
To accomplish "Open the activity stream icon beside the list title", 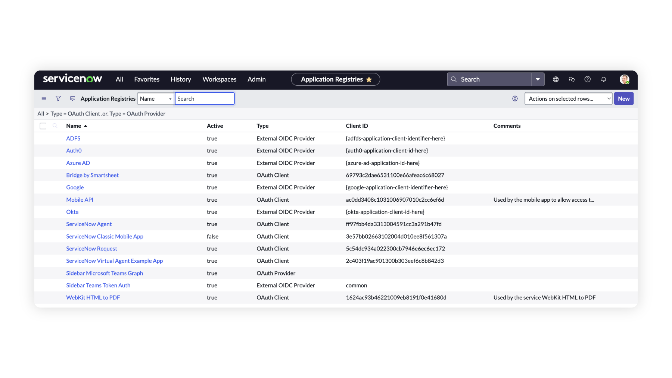I will point(72,99).
